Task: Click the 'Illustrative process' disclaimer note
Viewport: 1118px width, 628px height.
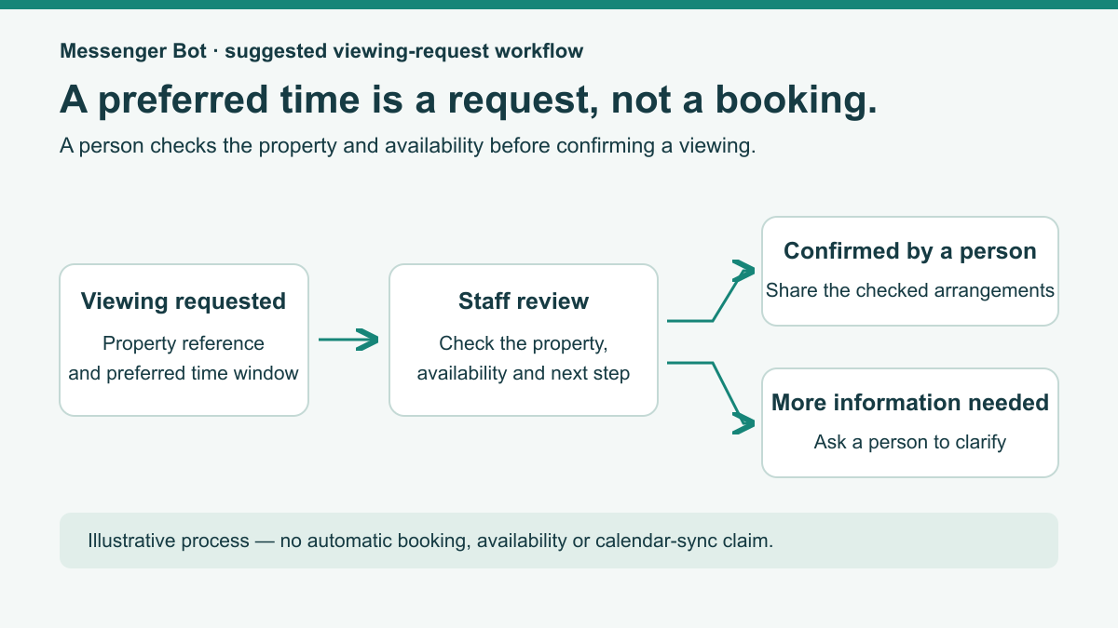Action: coord(559,541)
